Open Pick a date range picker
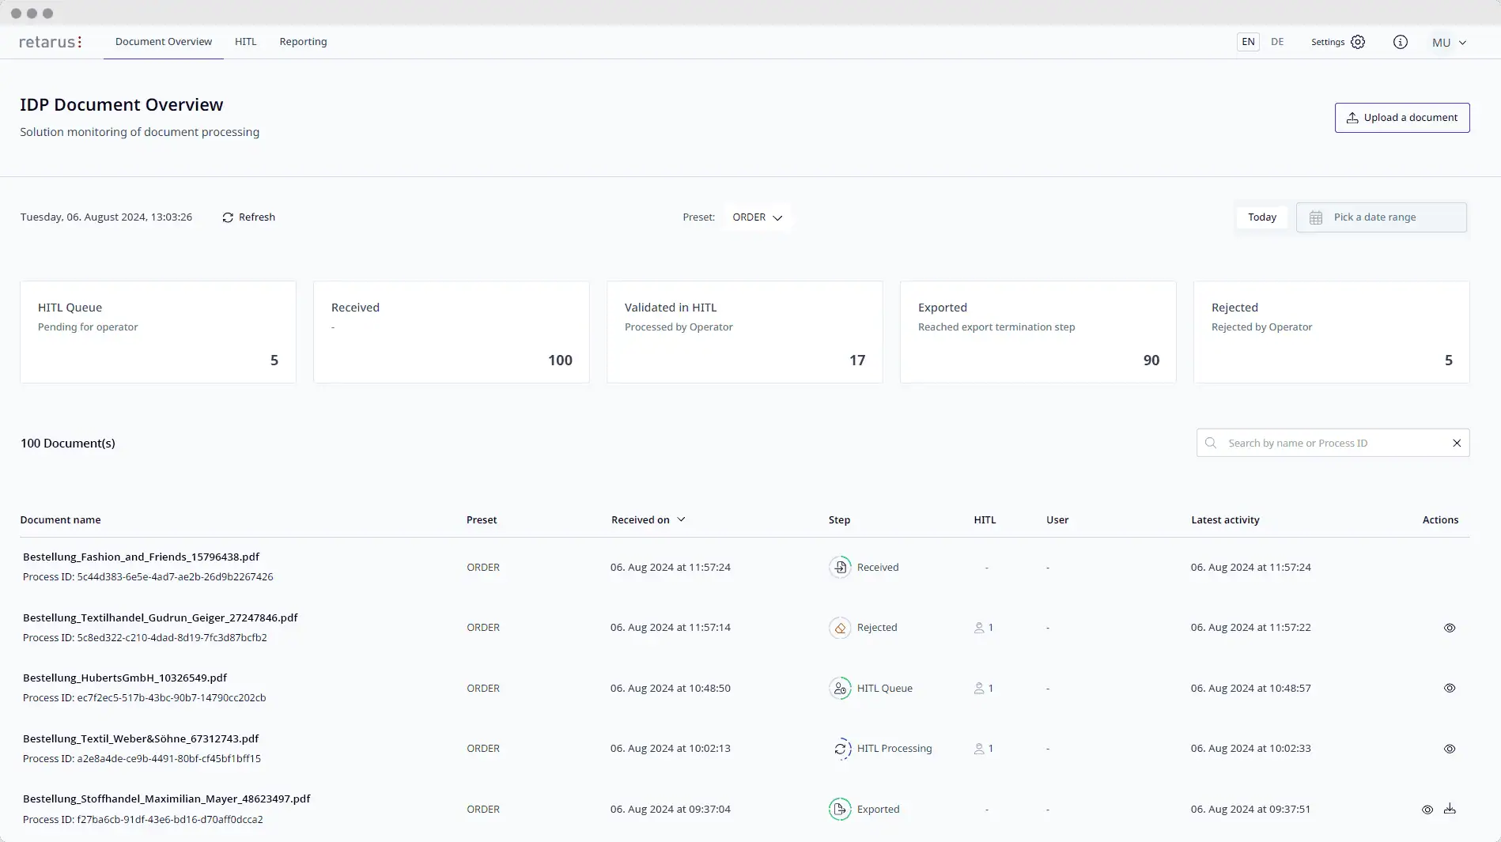1501x842 pixels. [1381, 217]
